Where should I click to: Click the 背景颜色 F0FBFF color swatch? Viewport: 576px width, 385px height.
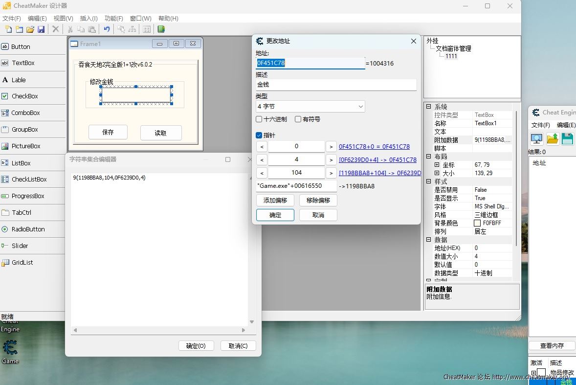click(x=477, y=223)
